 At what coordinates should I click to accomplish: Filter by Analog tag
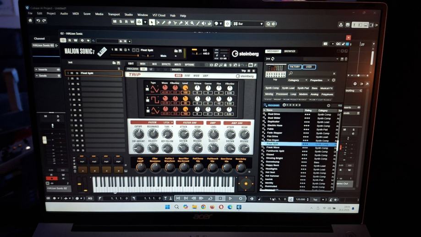(314, 94)
